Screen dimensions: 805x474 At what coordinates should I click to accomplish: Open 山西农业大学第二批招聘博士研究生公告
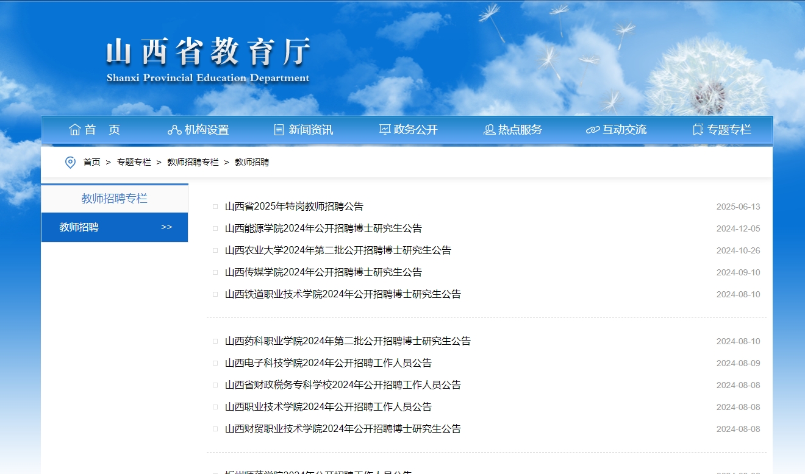point(337,250)
